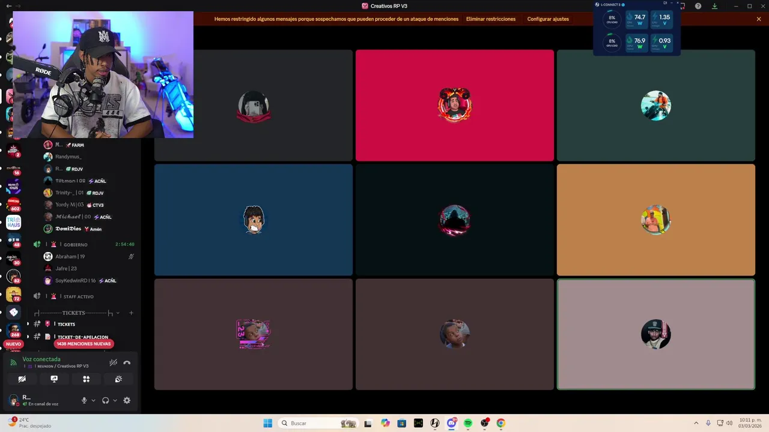Click the green download update icon
Image resolution: width=769 pixels, height=432 pixels.
pyautogui.click(x=714, y=6)
